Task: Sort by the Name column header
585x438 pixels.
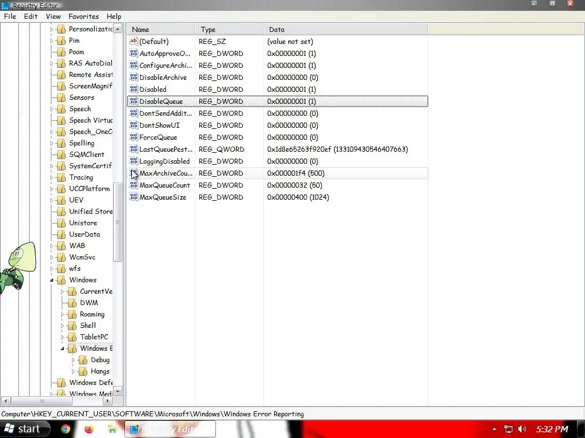Action: click(161, 30)
